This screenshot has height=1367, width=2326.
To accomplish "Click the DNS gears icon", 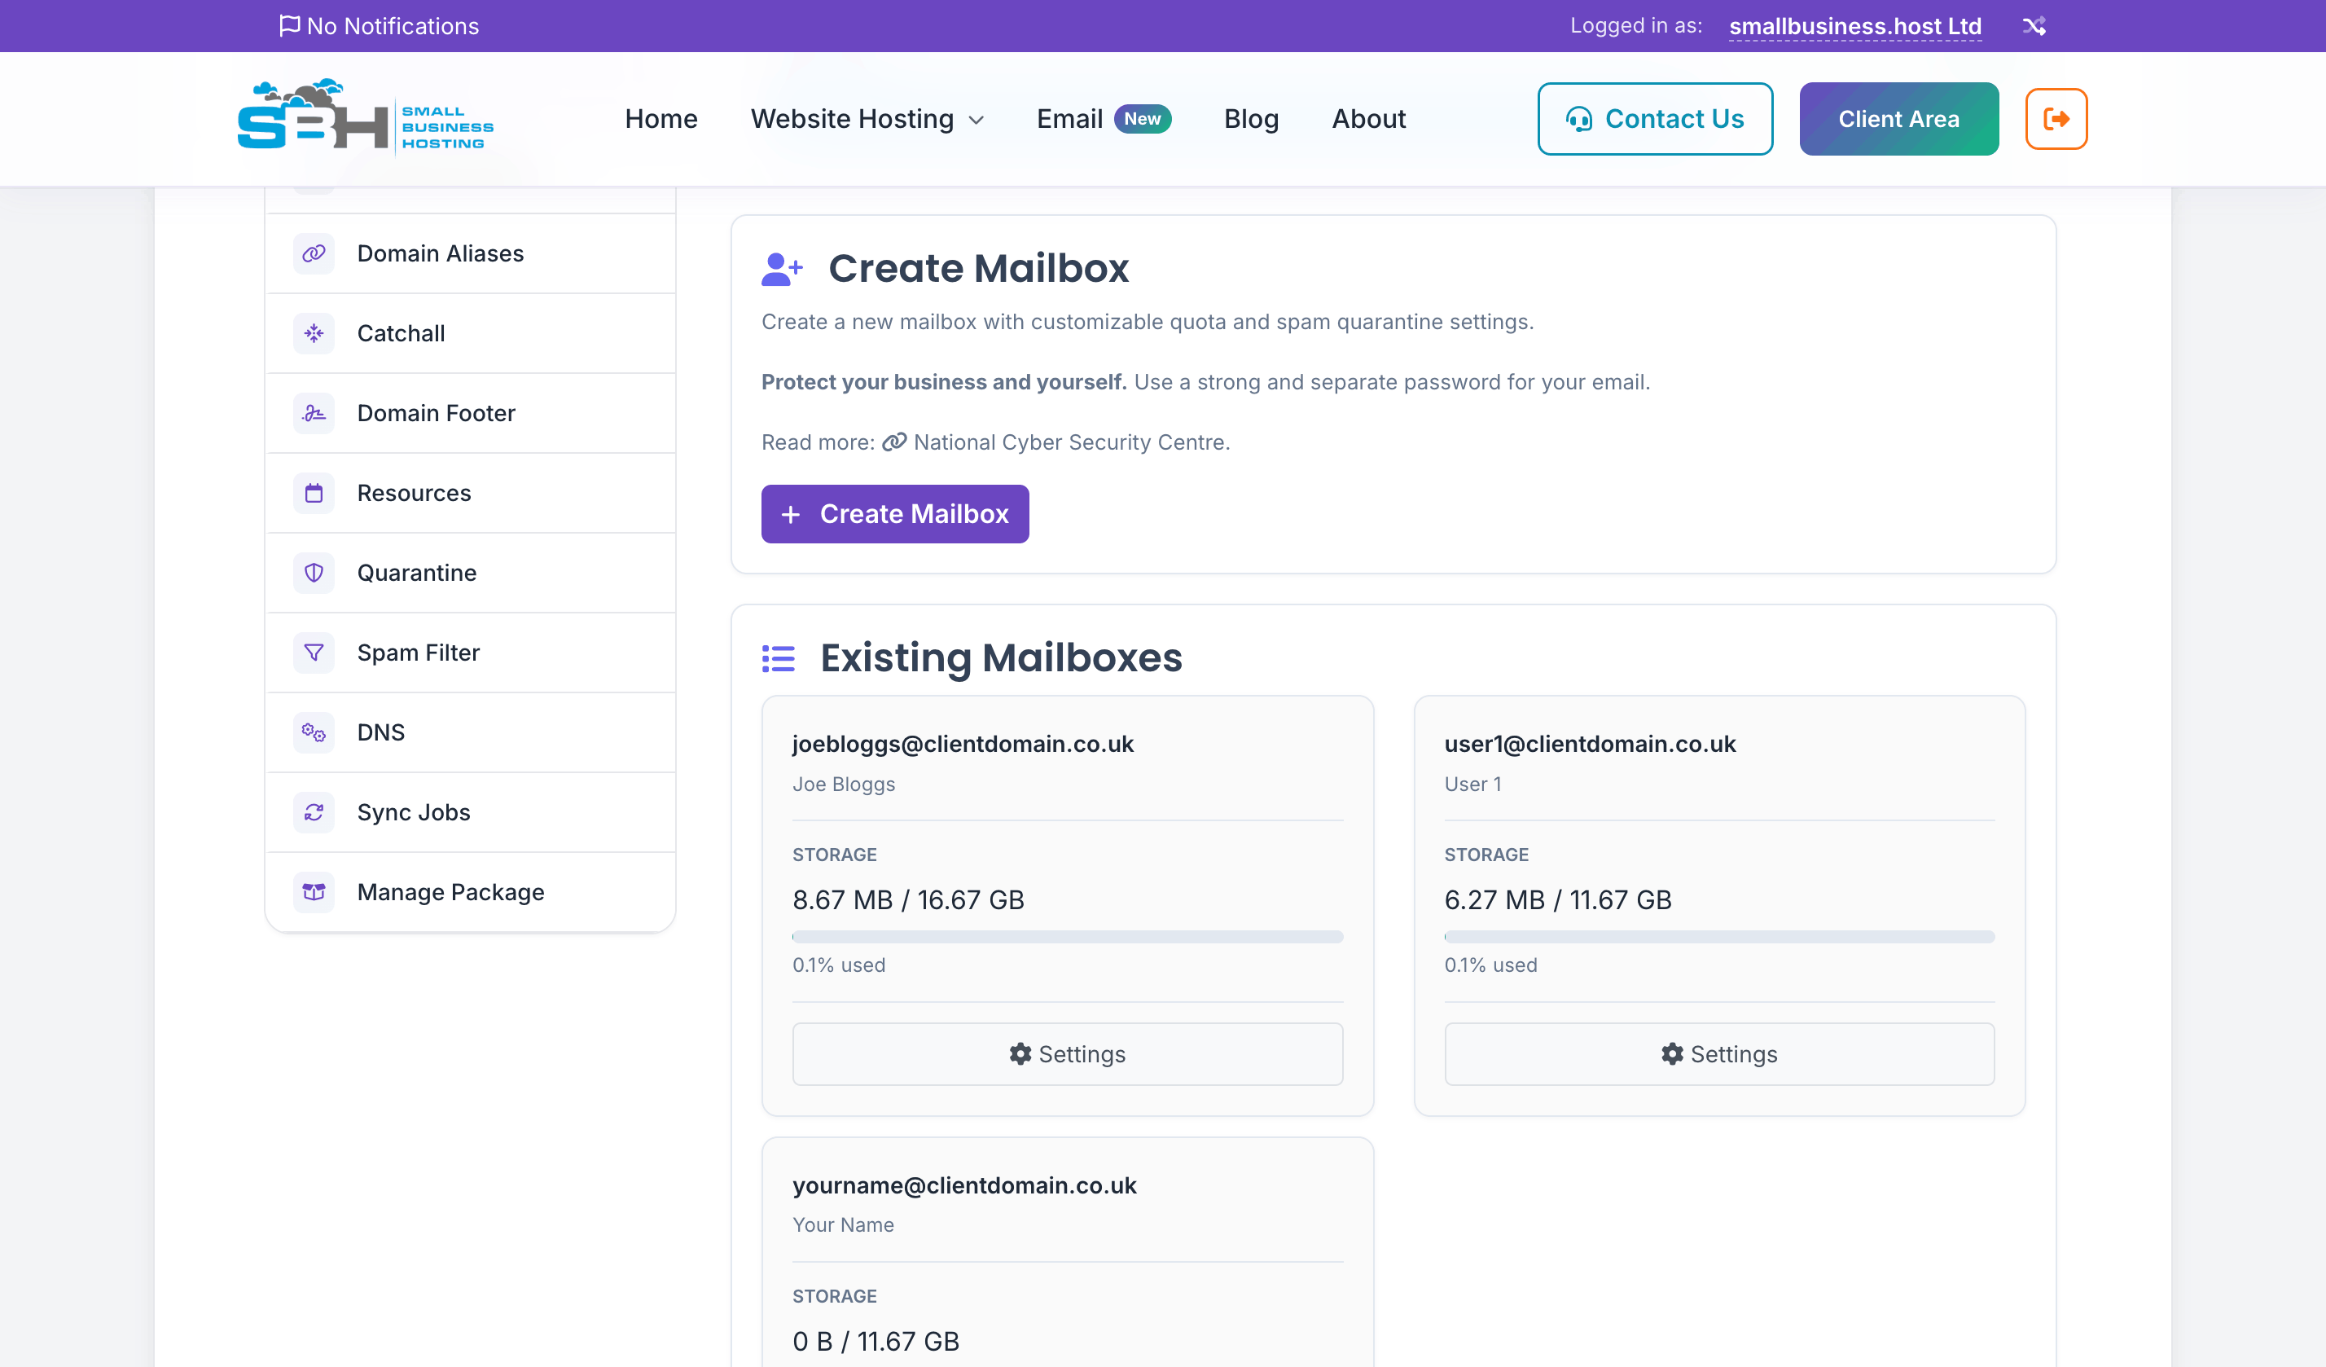I will coord(314,732).
